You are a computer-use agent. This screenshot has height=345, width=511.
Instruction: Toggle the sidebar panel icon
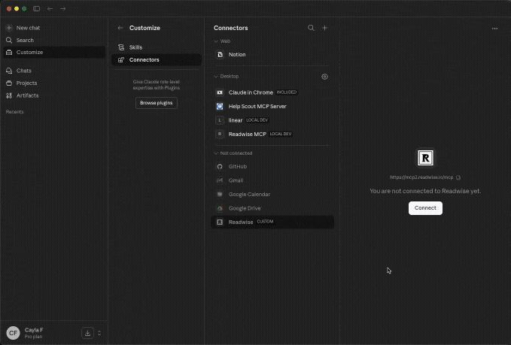pyautogui.click(x=36, y=9)
